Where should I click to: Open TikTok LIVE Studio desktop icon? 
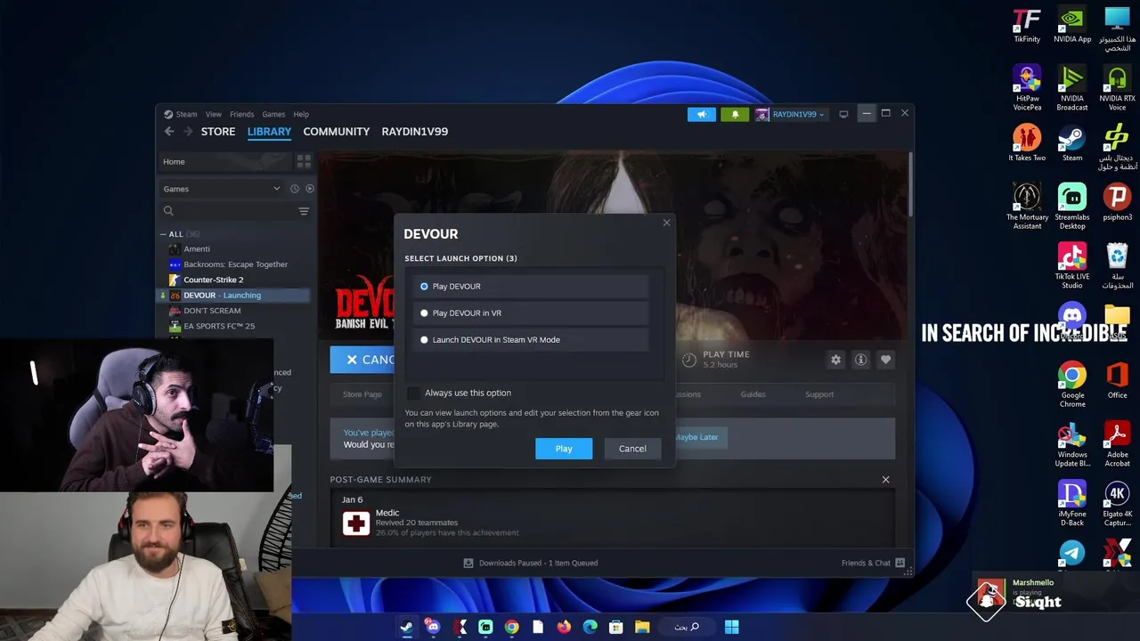[1072, 265]
